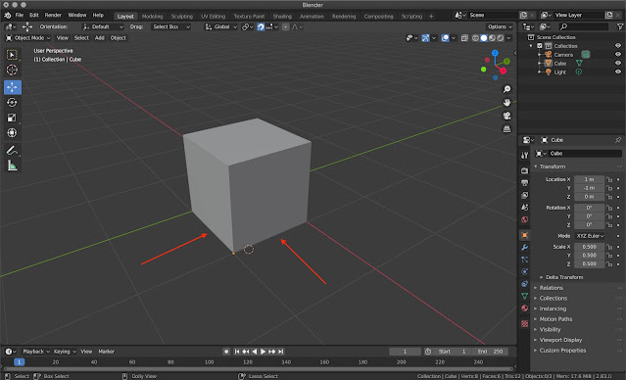Open the Playback menu in timeline

(36, 352)
